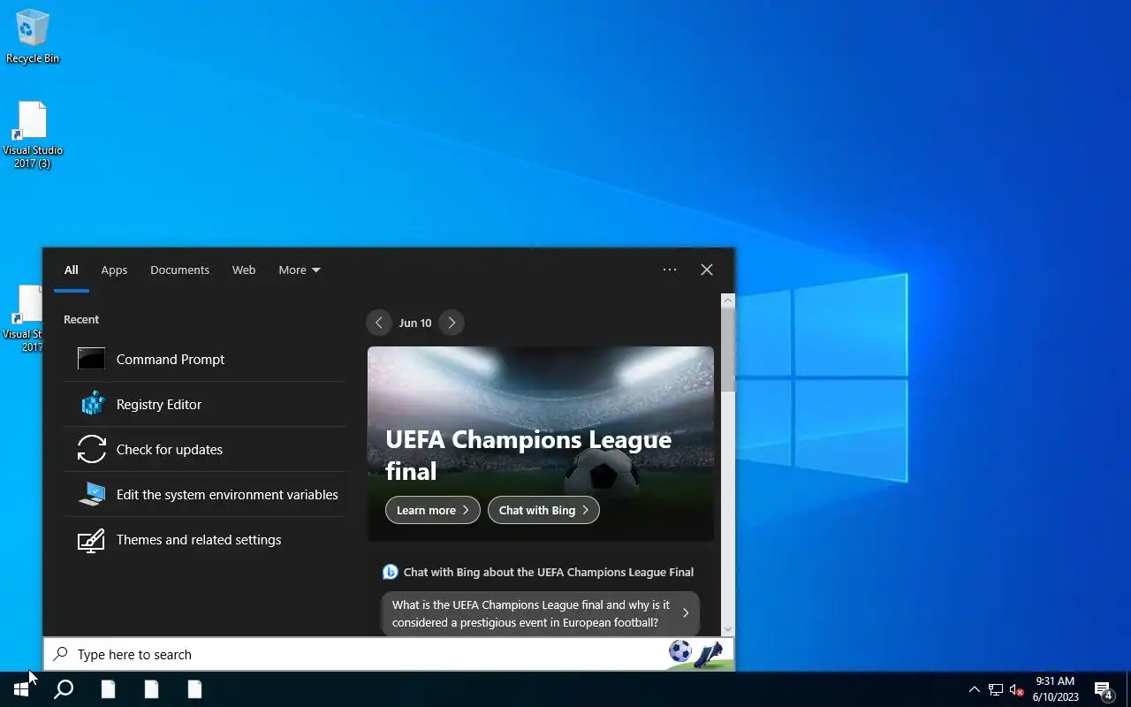Image resolution: width=1131 pixels, height=707 pixels.
Task: Click the muted volume tray icon
Action: click(x=1017, y=689)
